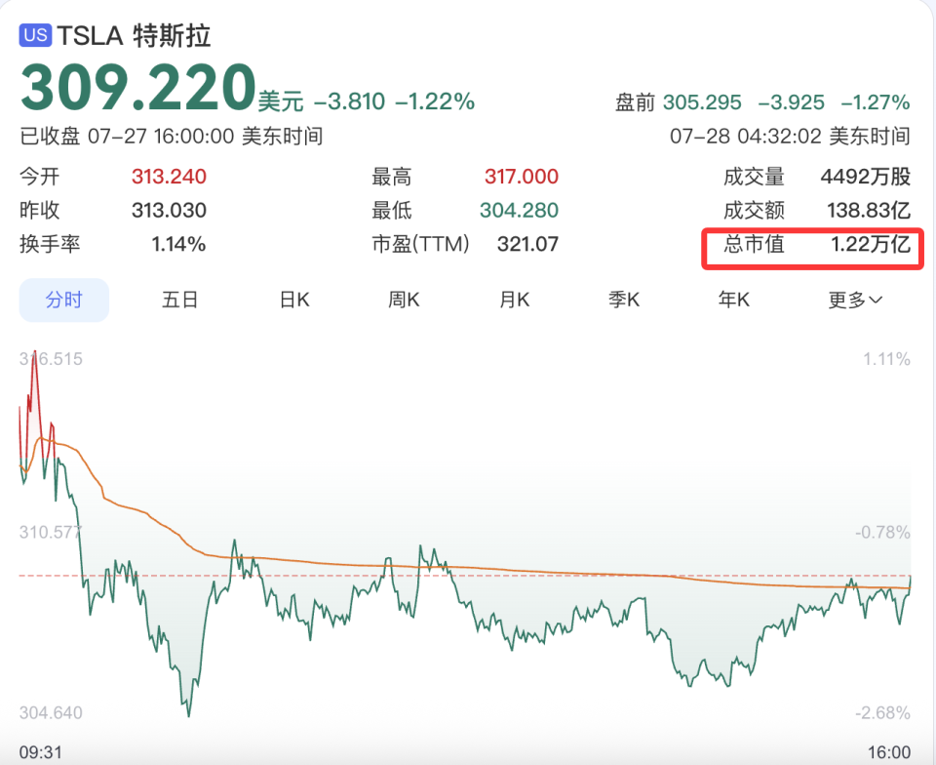The image size is (936, 765).
Task: Click the 成交量 value 4492万股
Action: tap(865, 177)
